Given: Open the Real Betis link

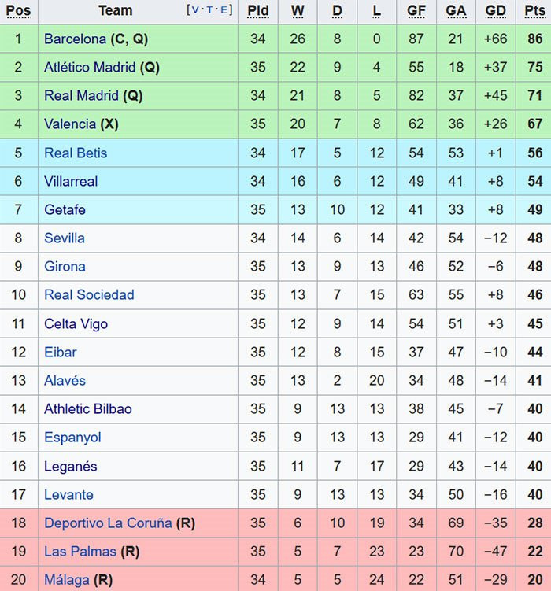Looking at the screenshot, I should point(76,153).
